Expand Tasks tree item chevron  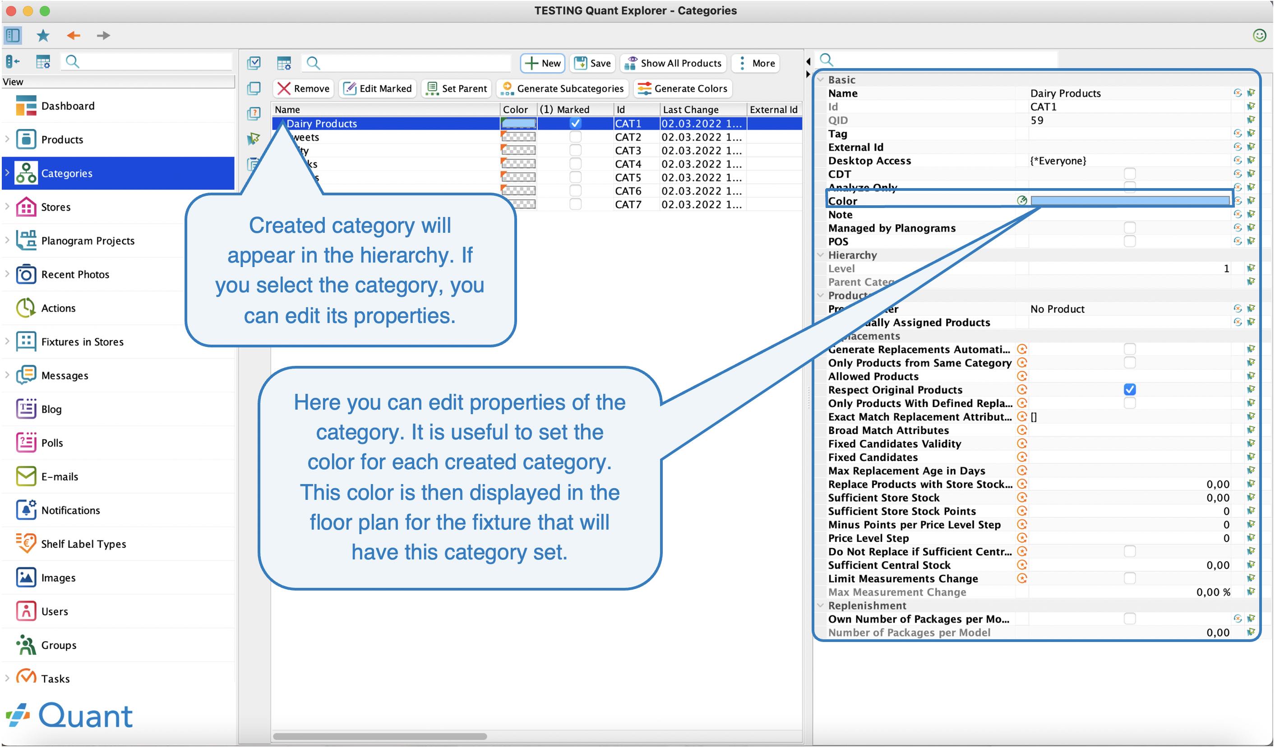(x=7, y=678)
